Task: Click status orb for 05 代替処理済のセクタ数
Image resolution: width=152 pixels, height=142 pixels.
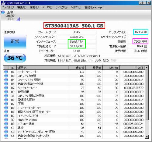Action: (x=6, y=84)
